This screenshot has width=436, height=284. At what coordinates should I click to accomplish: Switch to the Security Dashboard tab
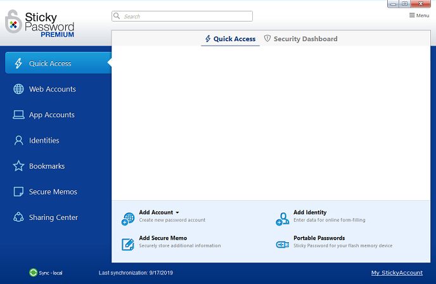[x=301, y=39]
